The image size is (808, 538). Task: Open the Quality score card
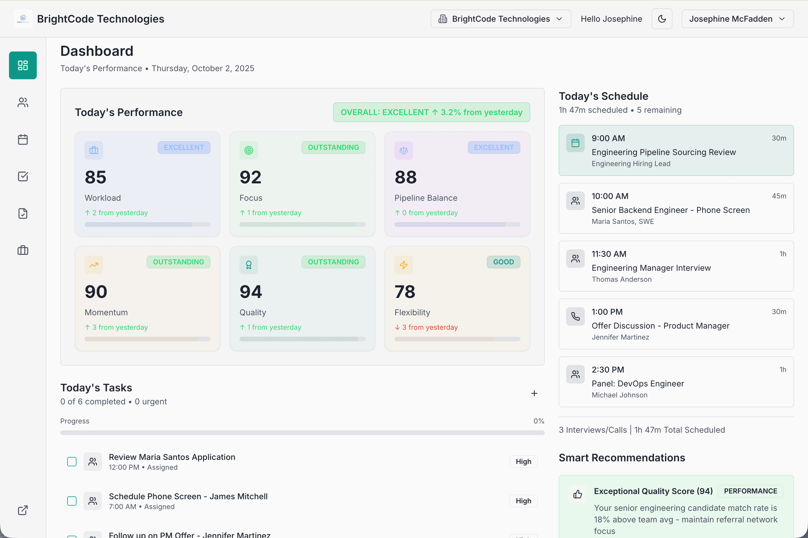pyautogui.click(x=302, y=298)
